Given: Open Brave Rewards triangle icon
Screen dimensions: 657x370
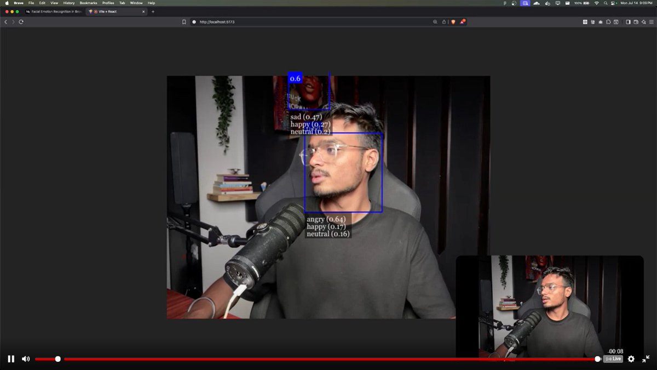Looking at the screenshot, I should tap(463, 22).
